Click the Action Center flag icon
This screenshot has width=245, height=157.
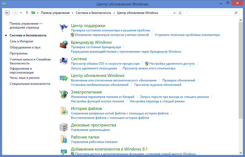(64, 28)
